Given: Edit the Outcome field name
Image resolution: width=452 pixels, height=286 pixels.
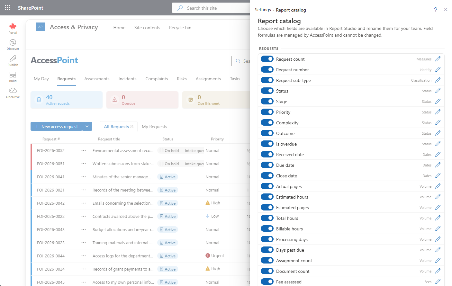Looking at the screenshot, I should [x=438, y=133].
